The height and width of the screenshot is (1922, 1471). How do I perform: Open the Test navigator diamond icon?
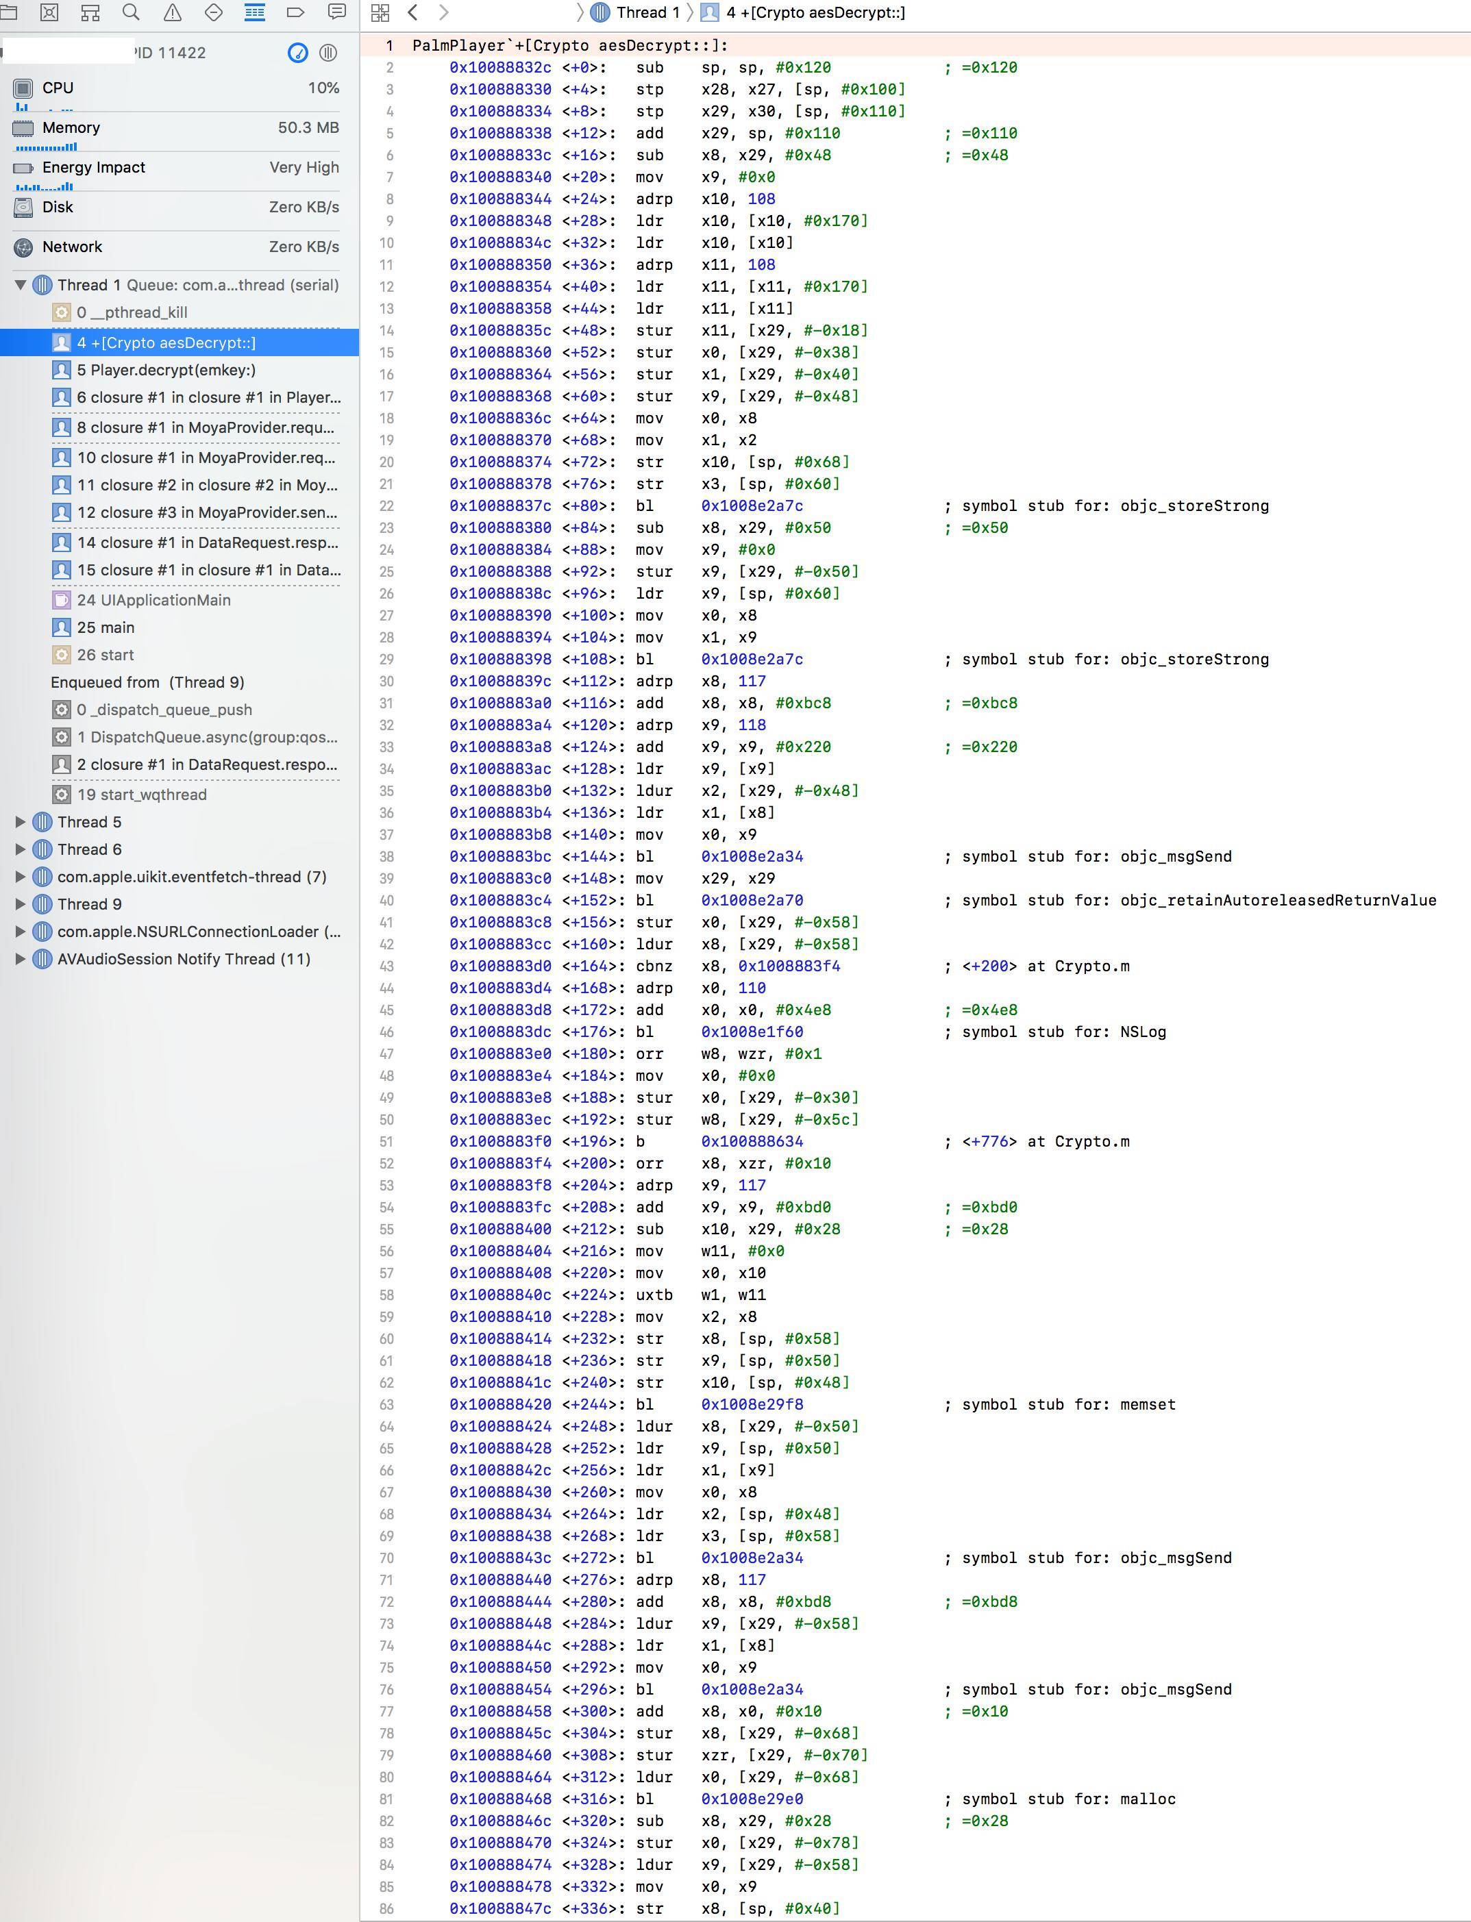(x=214, y=12)
